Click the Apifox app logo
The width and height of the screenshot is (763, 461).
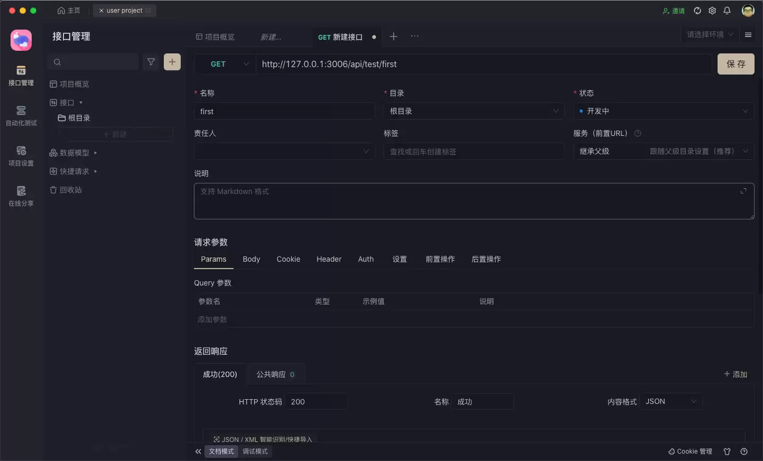click(x=21, y=40)
